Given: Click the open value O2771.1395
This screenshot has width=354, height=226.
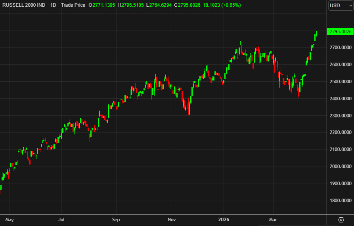Looking at the screenshot, I should pyautogui.click(x=101, y=5).
